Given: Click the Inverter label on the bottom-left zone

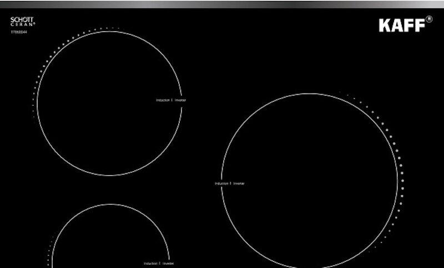Looking at the screenshot, I should pos(168,264).
